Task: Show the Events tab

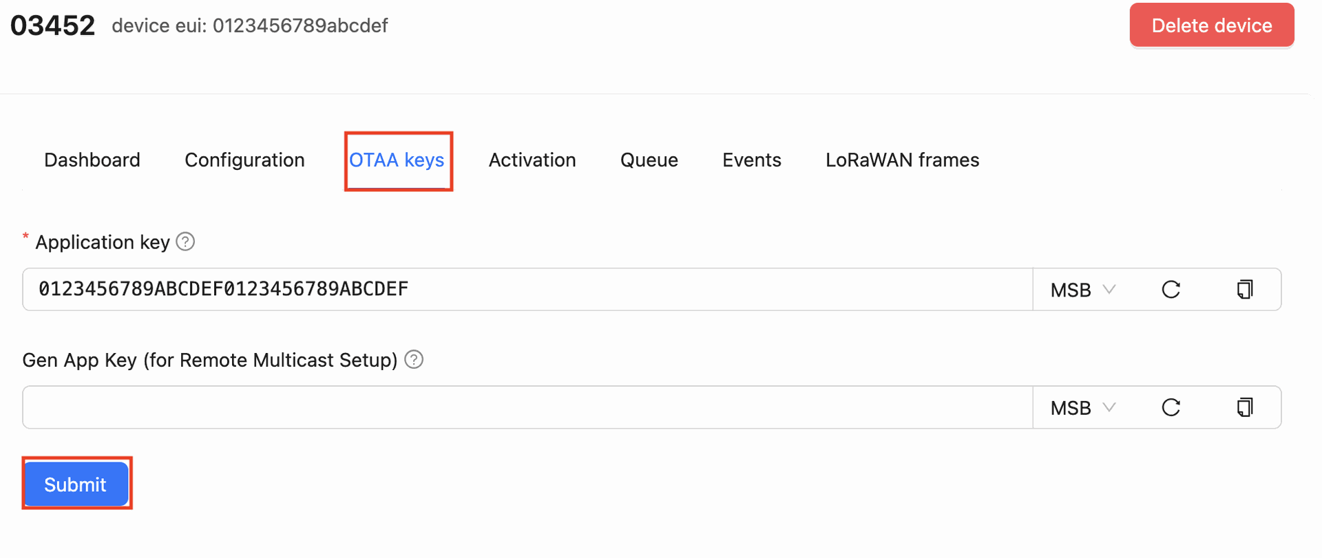Action: tap(751, 160)
